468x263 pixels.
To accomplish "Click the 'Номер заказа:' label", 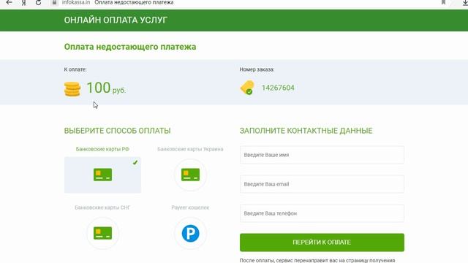I will point(257,69).
